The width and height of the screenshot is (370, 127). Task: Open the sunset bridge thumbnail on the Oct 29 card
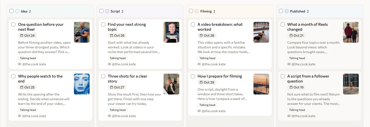point(261,84)
